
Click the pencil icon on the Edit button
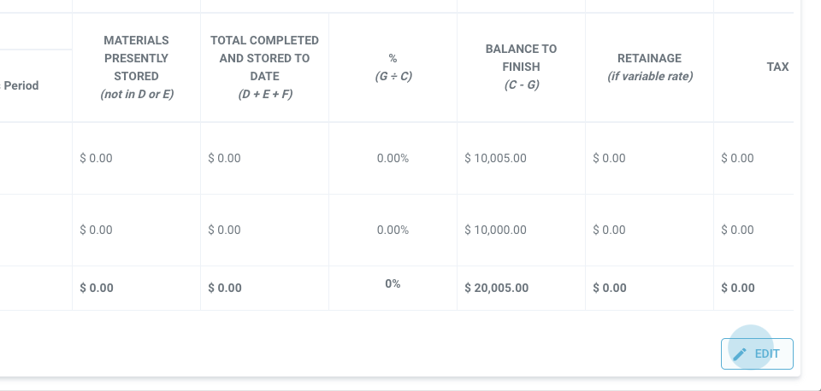[741, 353]
